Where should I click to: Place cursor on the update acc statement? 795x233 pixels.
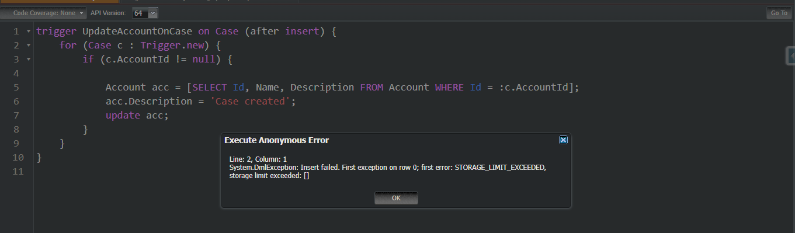[137, 115]
